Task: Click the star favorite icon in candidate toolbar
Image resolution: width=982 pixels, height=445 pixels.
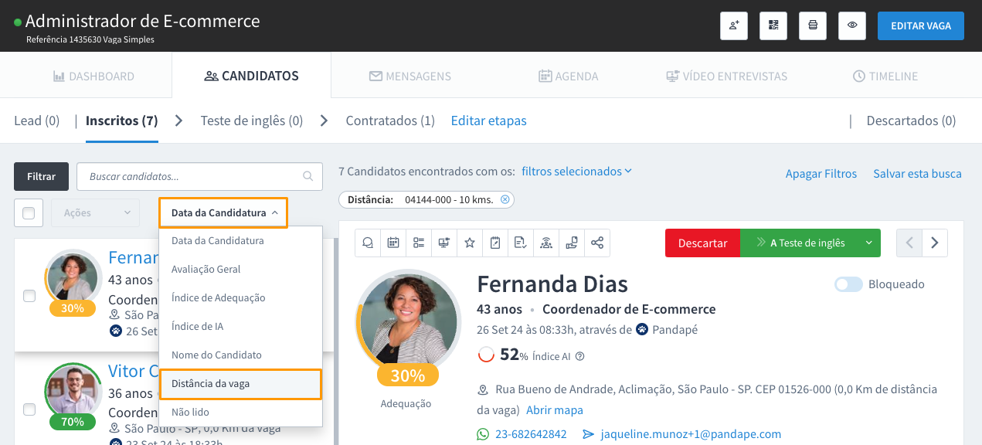Action: pos(470,243)
